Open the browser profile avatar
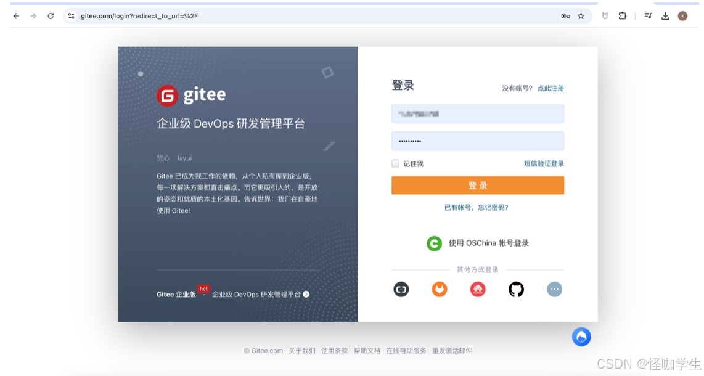 click(682, 16)
